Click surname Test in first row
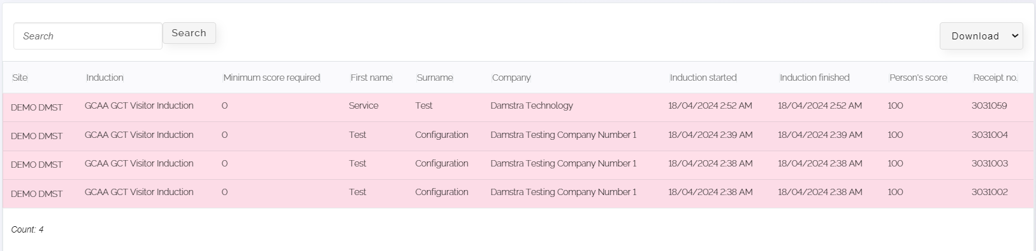Screen dimensions: 1036x251 [424, 105]
